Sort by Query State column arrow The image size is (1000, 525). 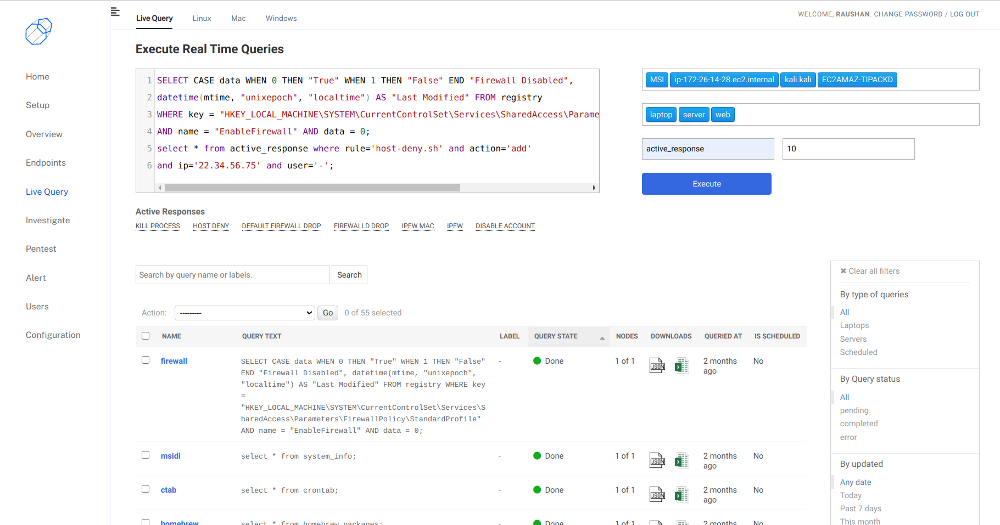(x=602, y=338)
